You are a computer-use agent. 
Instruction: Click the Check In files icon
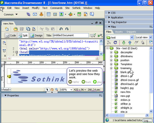[x=143, y=42]
